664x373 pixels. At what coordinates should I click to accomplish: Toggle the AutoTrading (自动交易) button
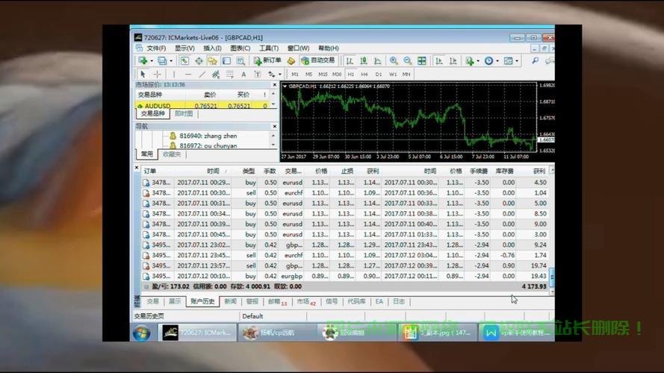[x=318, y=61]
